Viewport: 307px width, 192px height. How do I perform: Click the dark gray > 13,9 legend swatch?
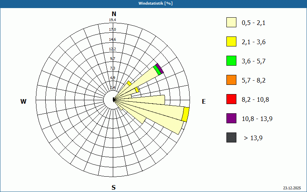[231, 137]
